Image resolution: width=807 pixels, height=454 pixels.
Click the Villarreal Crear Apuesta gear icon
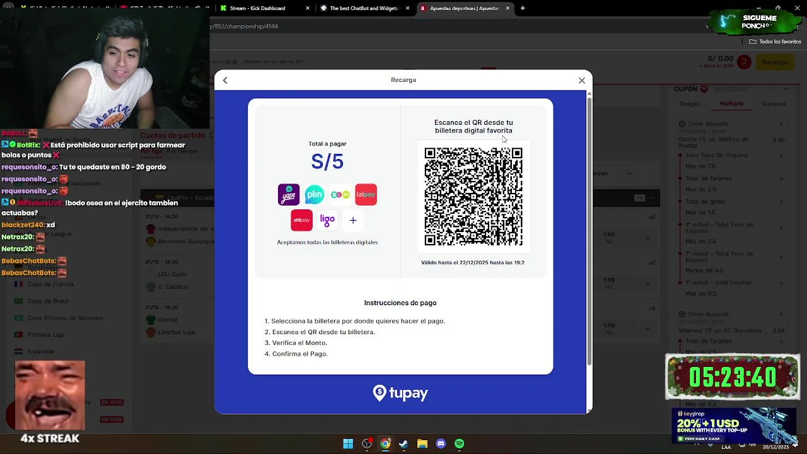682,314
